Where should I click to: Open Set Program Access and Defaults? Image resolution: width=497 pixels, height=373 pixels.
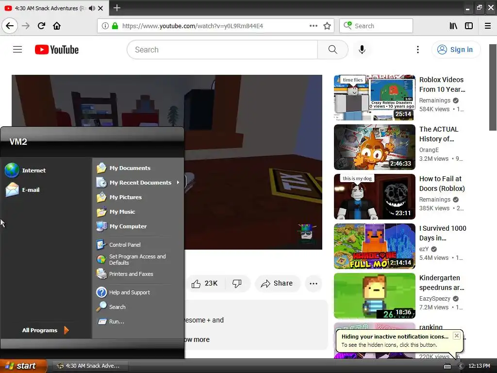point(131,259)
